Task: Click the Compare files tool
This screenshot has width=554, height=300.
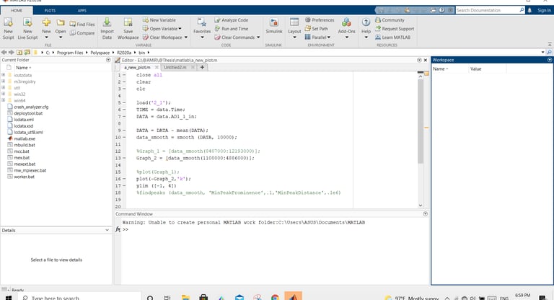Action: pos(82,33)
